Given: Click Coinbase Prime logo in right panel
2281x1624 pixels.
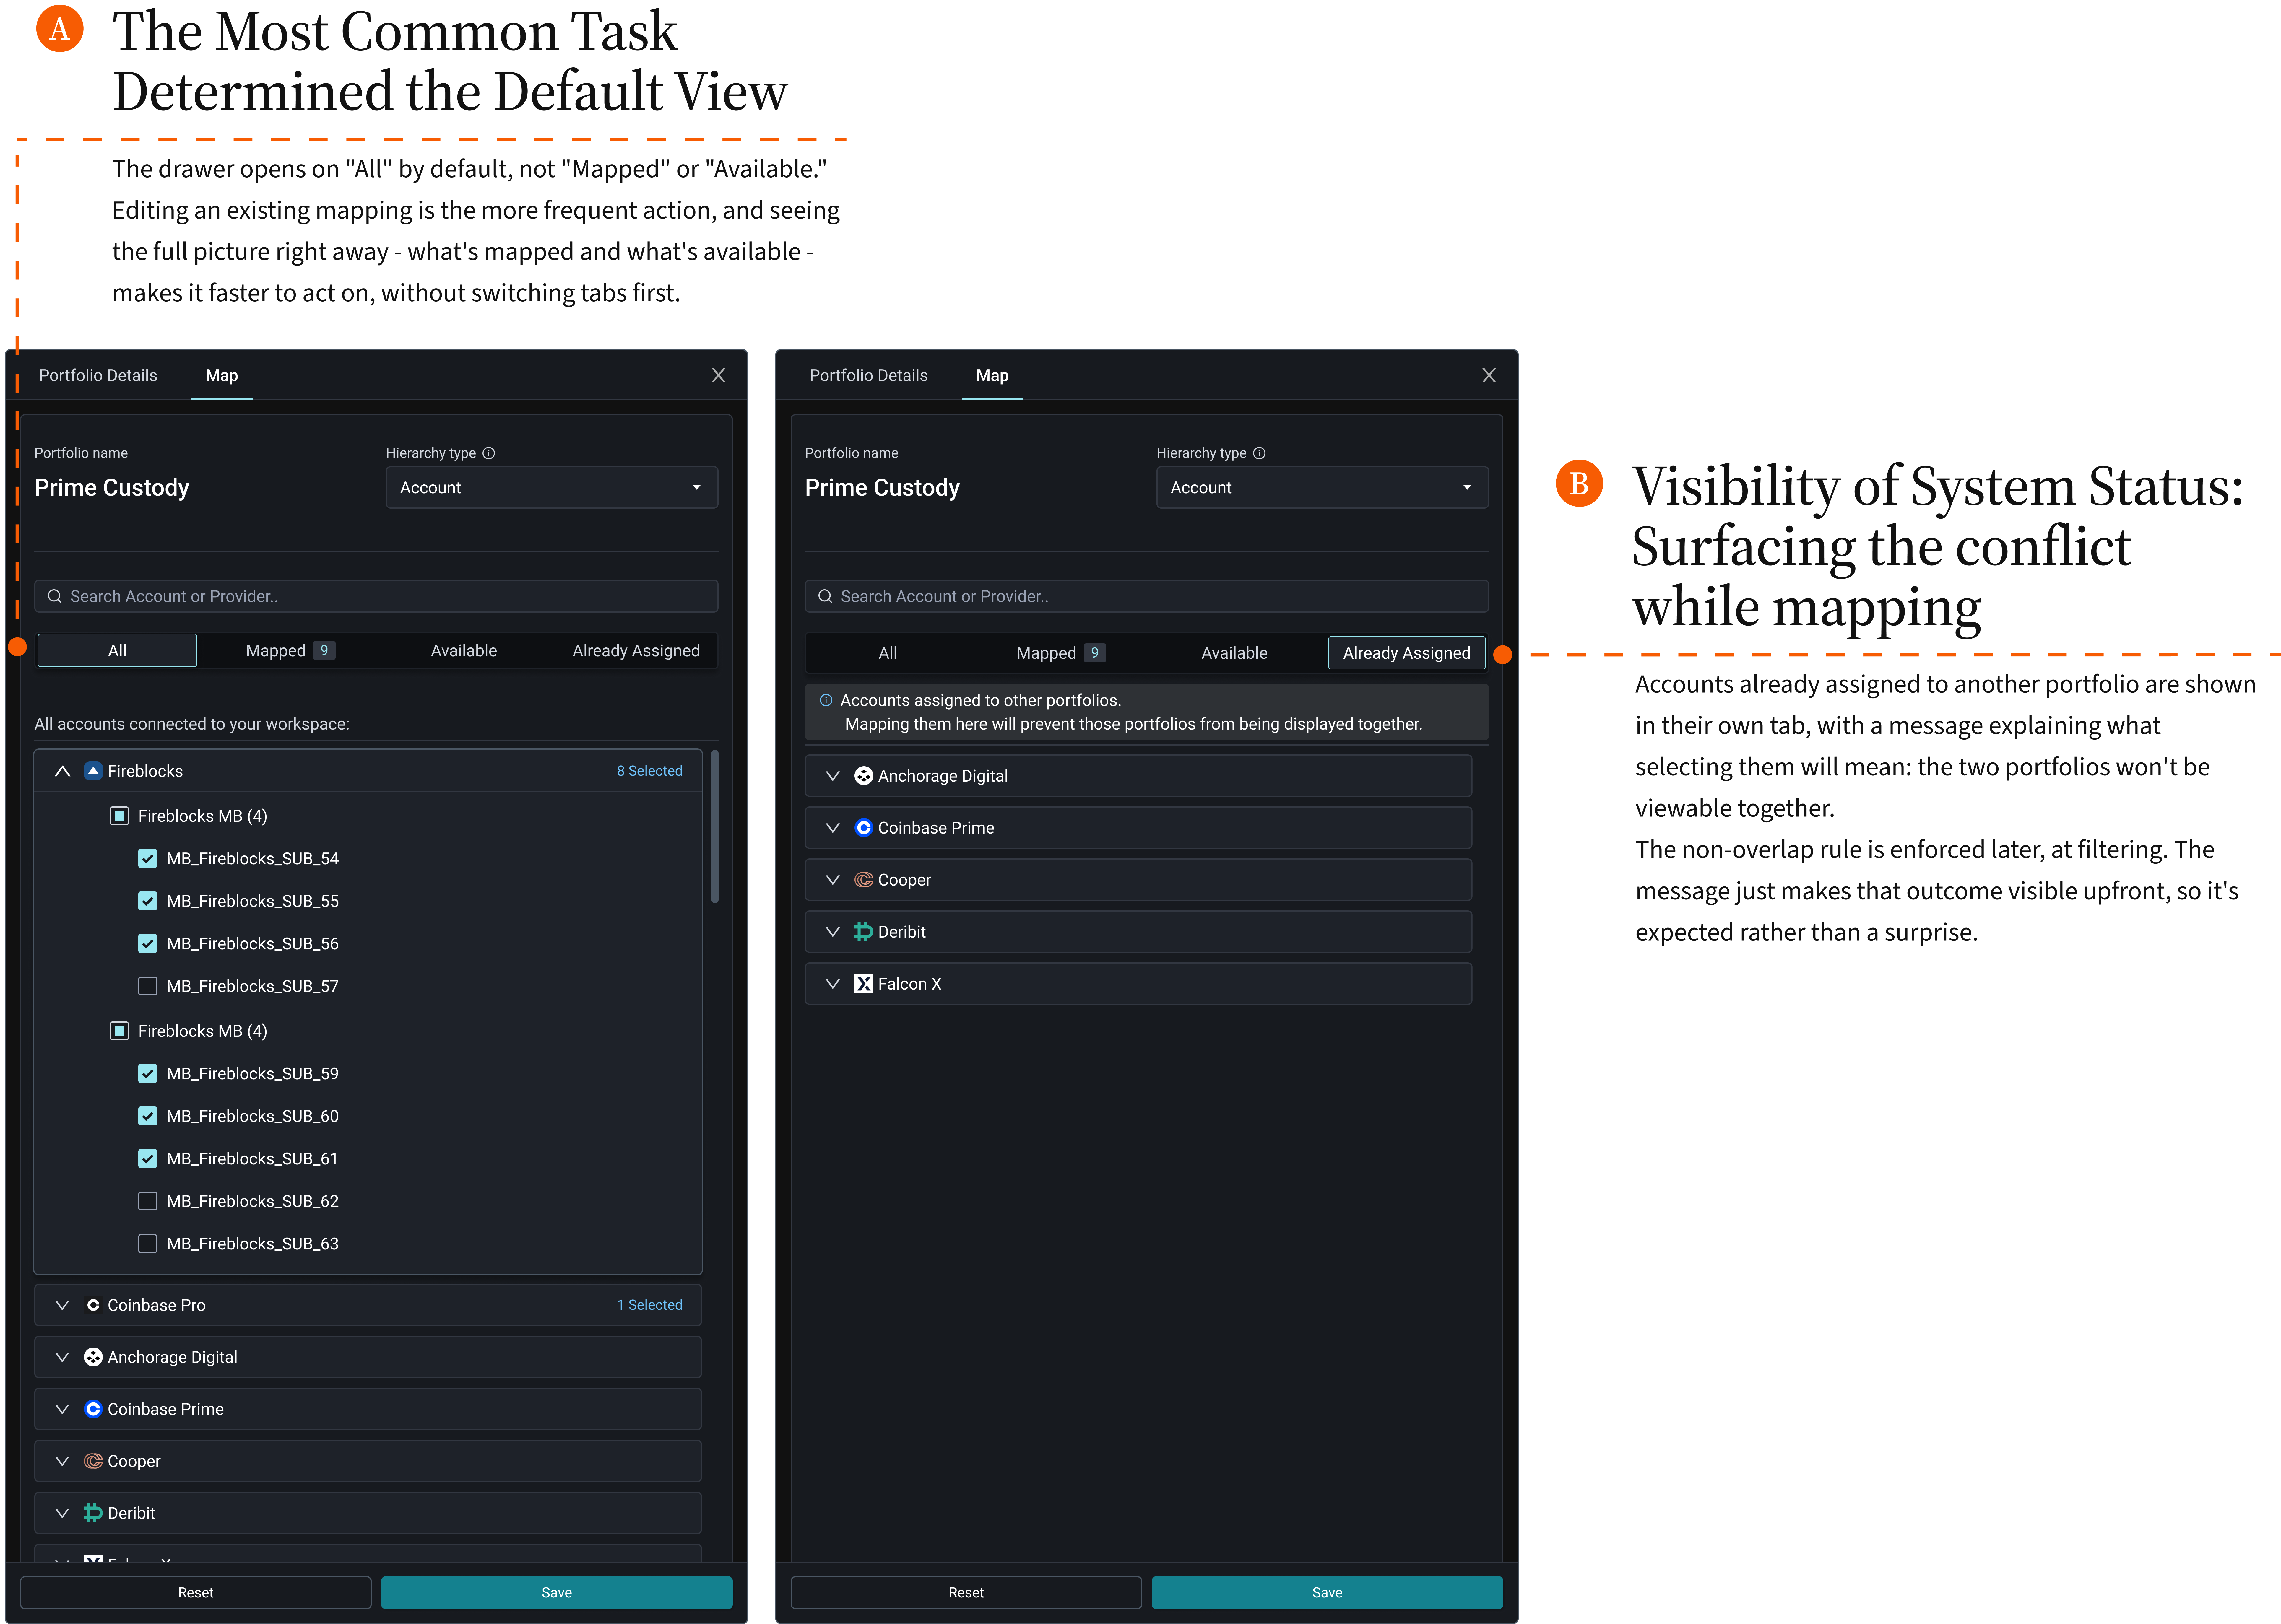Looking at the screenshot, I should (x=864, y=828).
